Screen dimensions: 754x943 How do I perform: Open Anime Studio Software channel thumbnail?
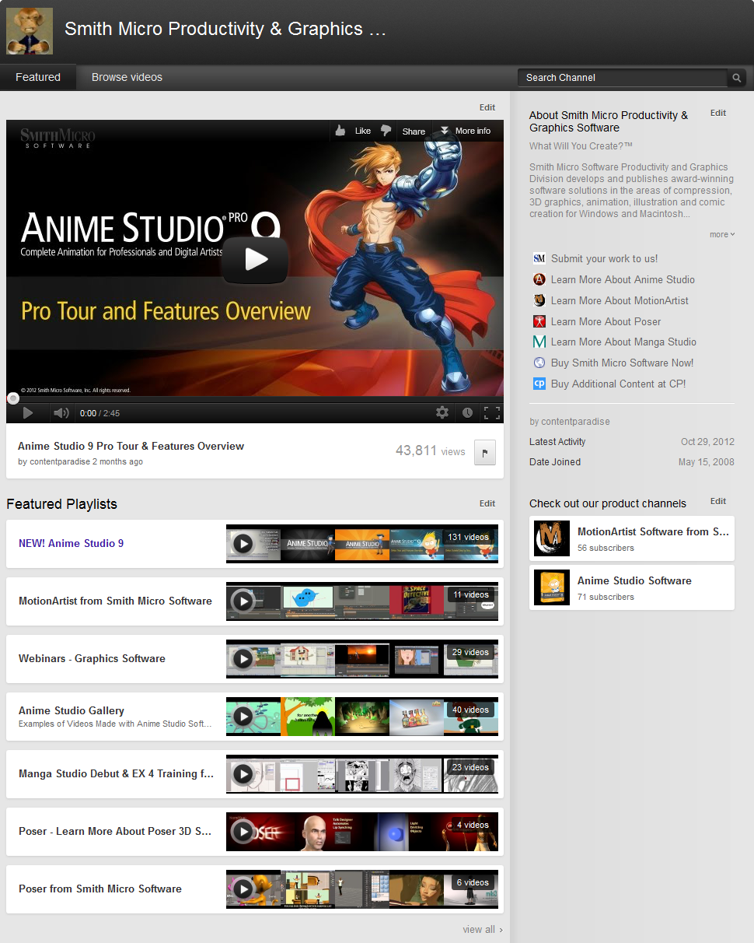552,587
